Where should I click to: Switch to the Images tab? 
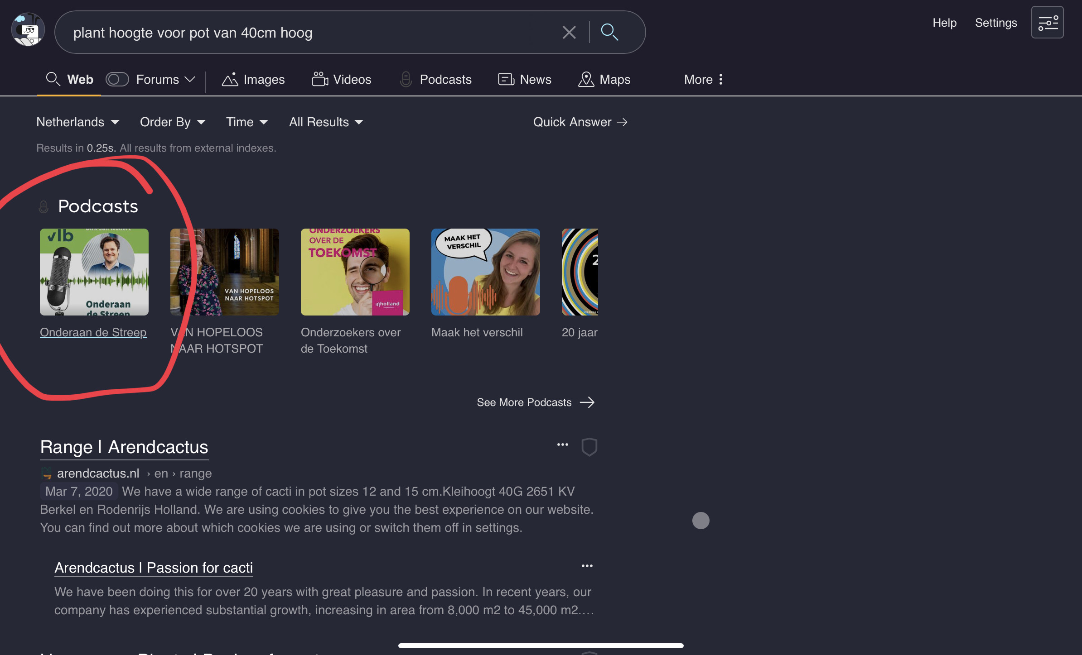point(253,79)
